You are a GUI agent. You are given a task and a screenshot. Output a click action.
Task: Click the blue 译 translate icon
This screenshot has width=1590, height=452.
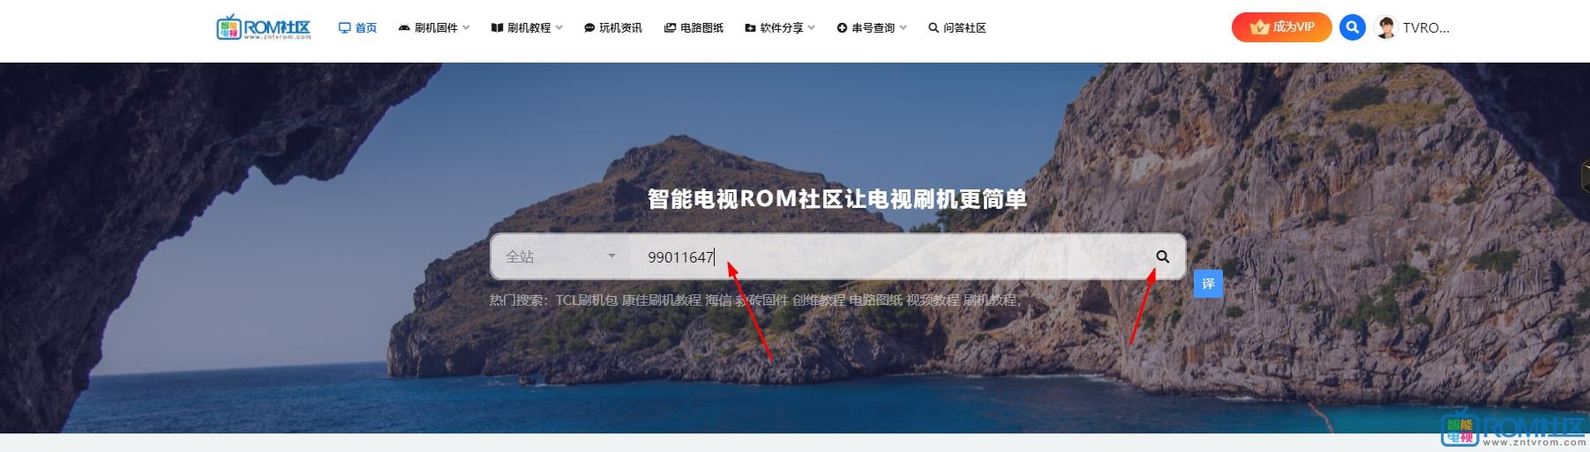pyautogui.click(x=1208, y=284)
